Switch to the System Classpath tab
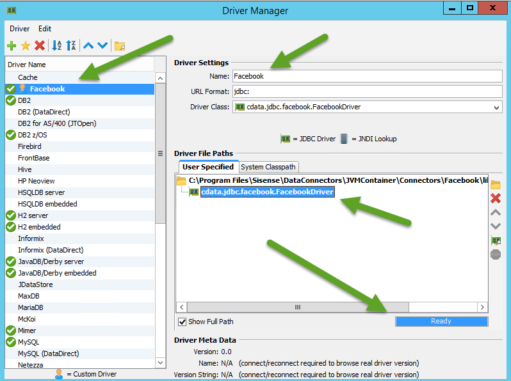This screenshot has height=381, width=511. (x=268, y=167)
